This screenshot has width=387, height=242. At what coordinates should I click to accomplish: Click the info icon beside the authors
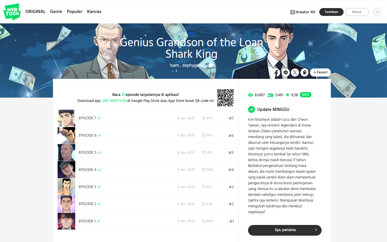[x=211, y=65]
